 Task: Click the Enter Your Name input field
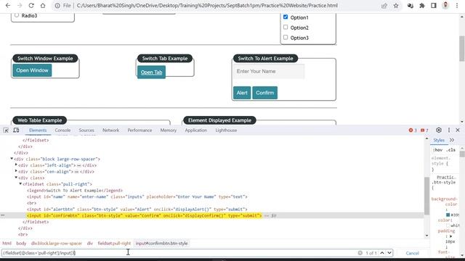[269, 71]
